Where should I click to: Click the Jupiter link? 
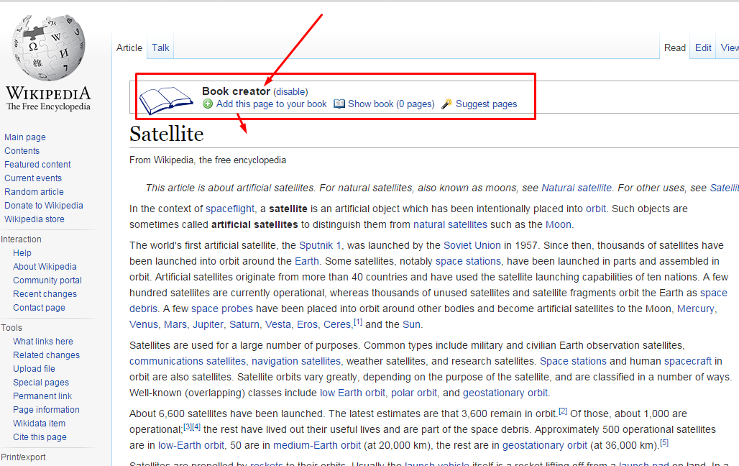coord(208,324)
